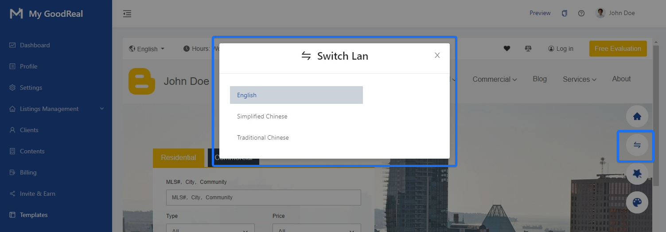Expand the Services navigation dropdown
This screenshot has height=232, width=666.
[x=579, y=80]
